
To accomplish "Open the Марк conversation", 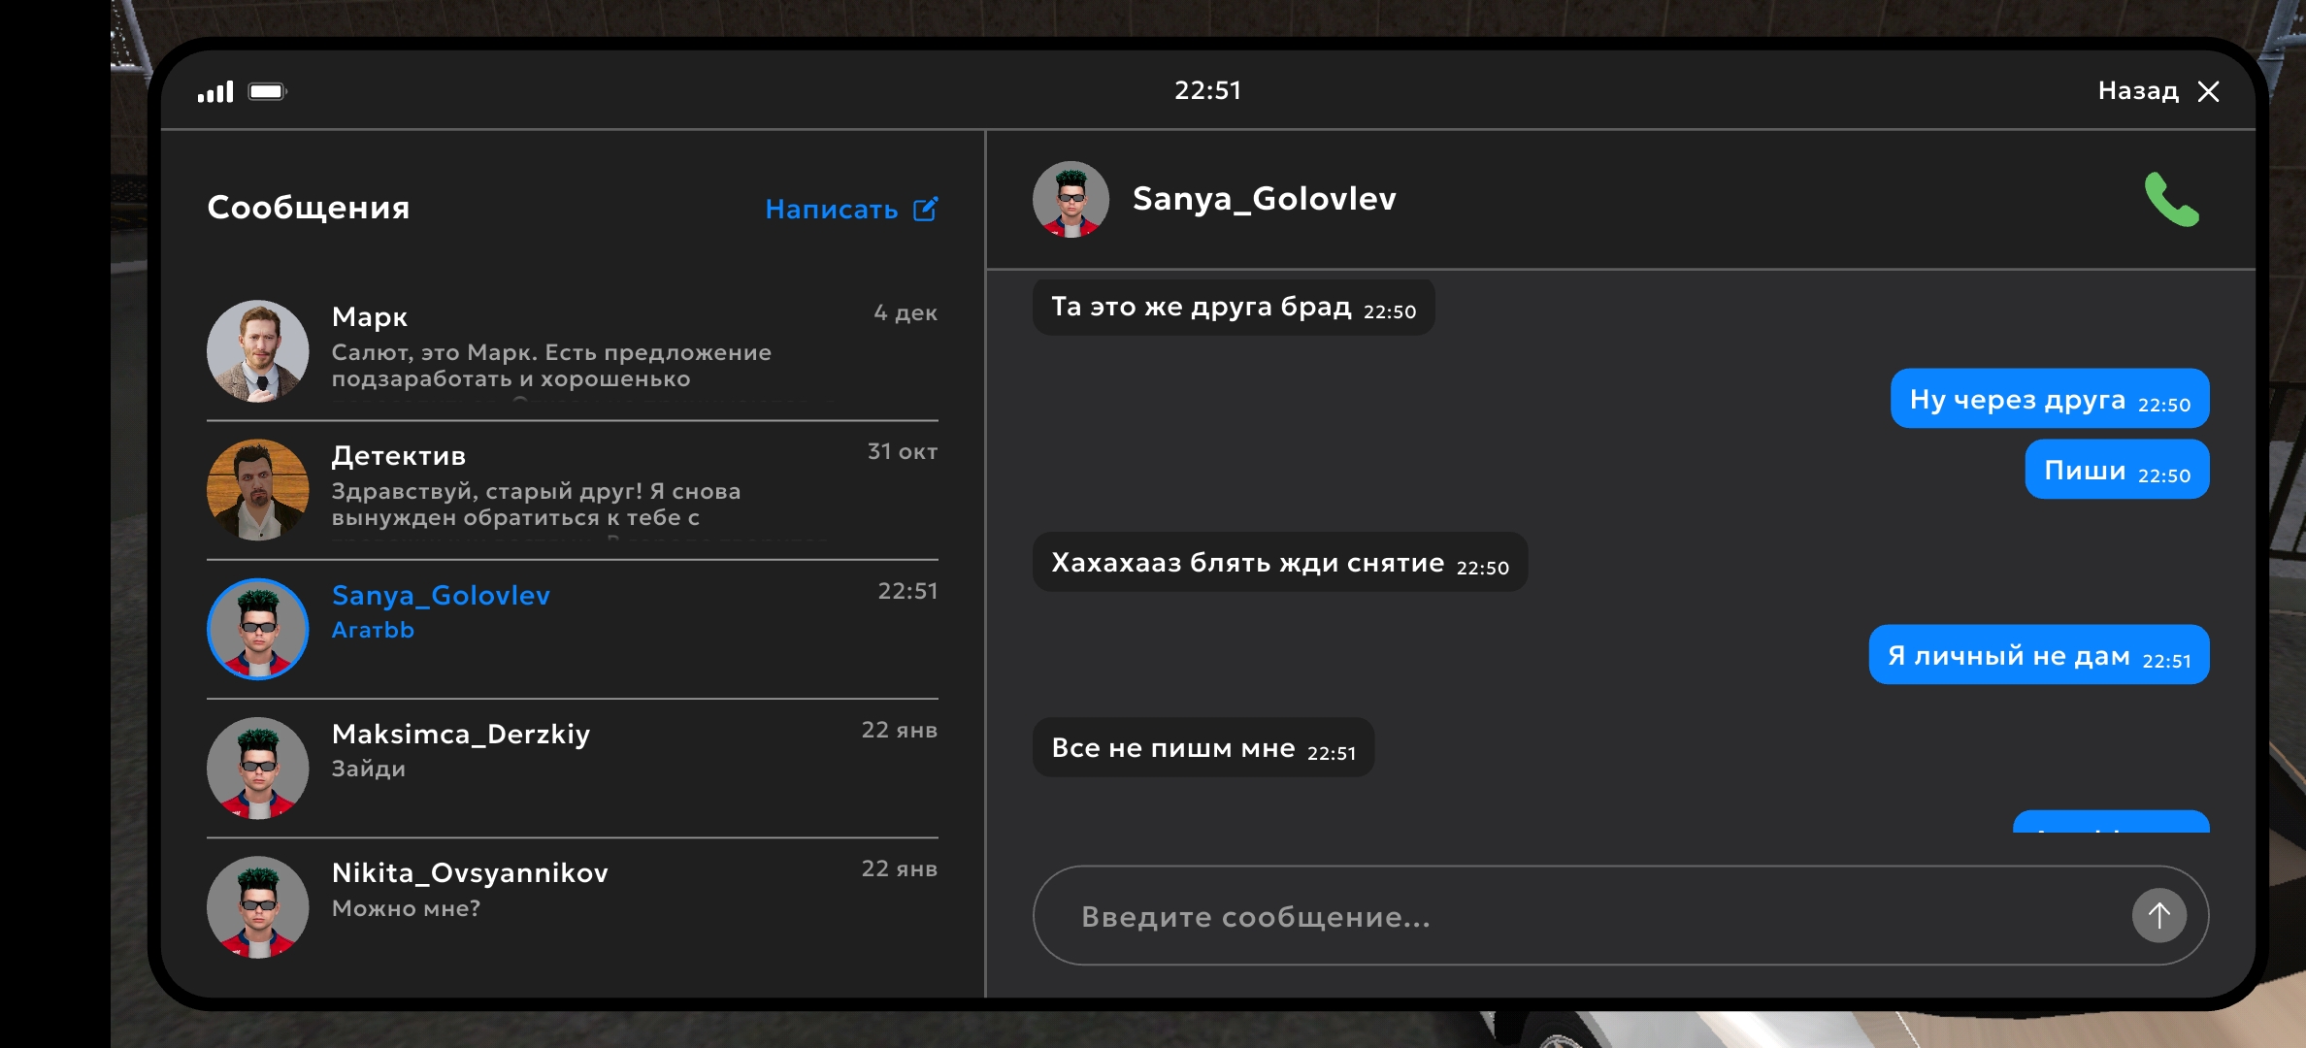I will pos(582,349).
